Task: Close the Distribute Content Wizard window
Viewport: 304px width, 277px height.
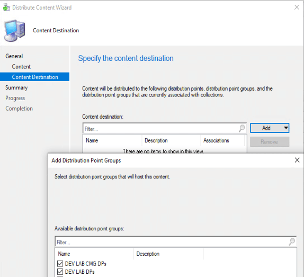Action: [297, 7]
